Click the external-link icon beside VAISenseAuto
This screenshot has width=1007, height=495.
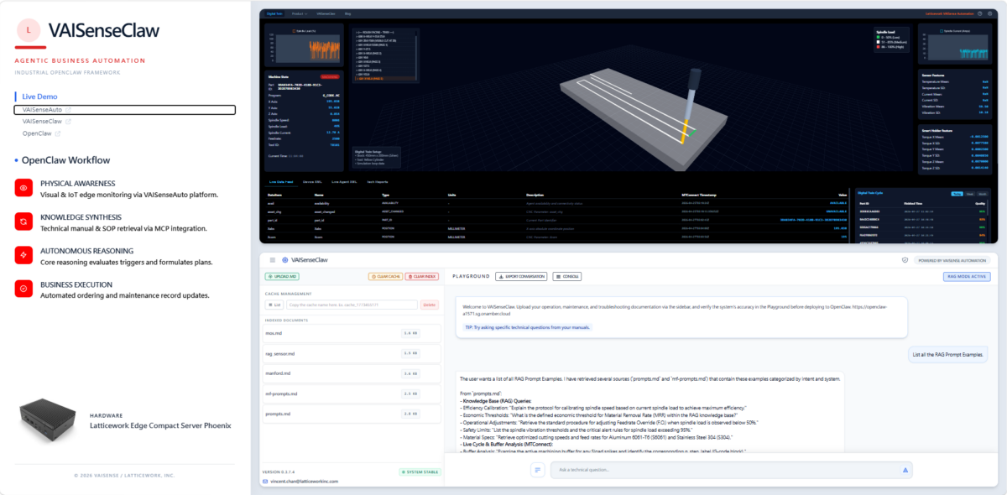(69, 110)
